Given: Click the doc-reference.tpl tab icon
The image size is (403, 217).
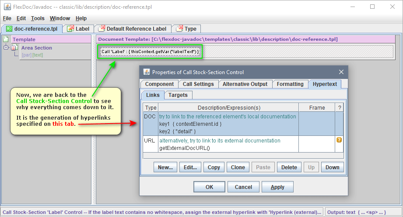Looking at the screenshot, I should 8,29.
